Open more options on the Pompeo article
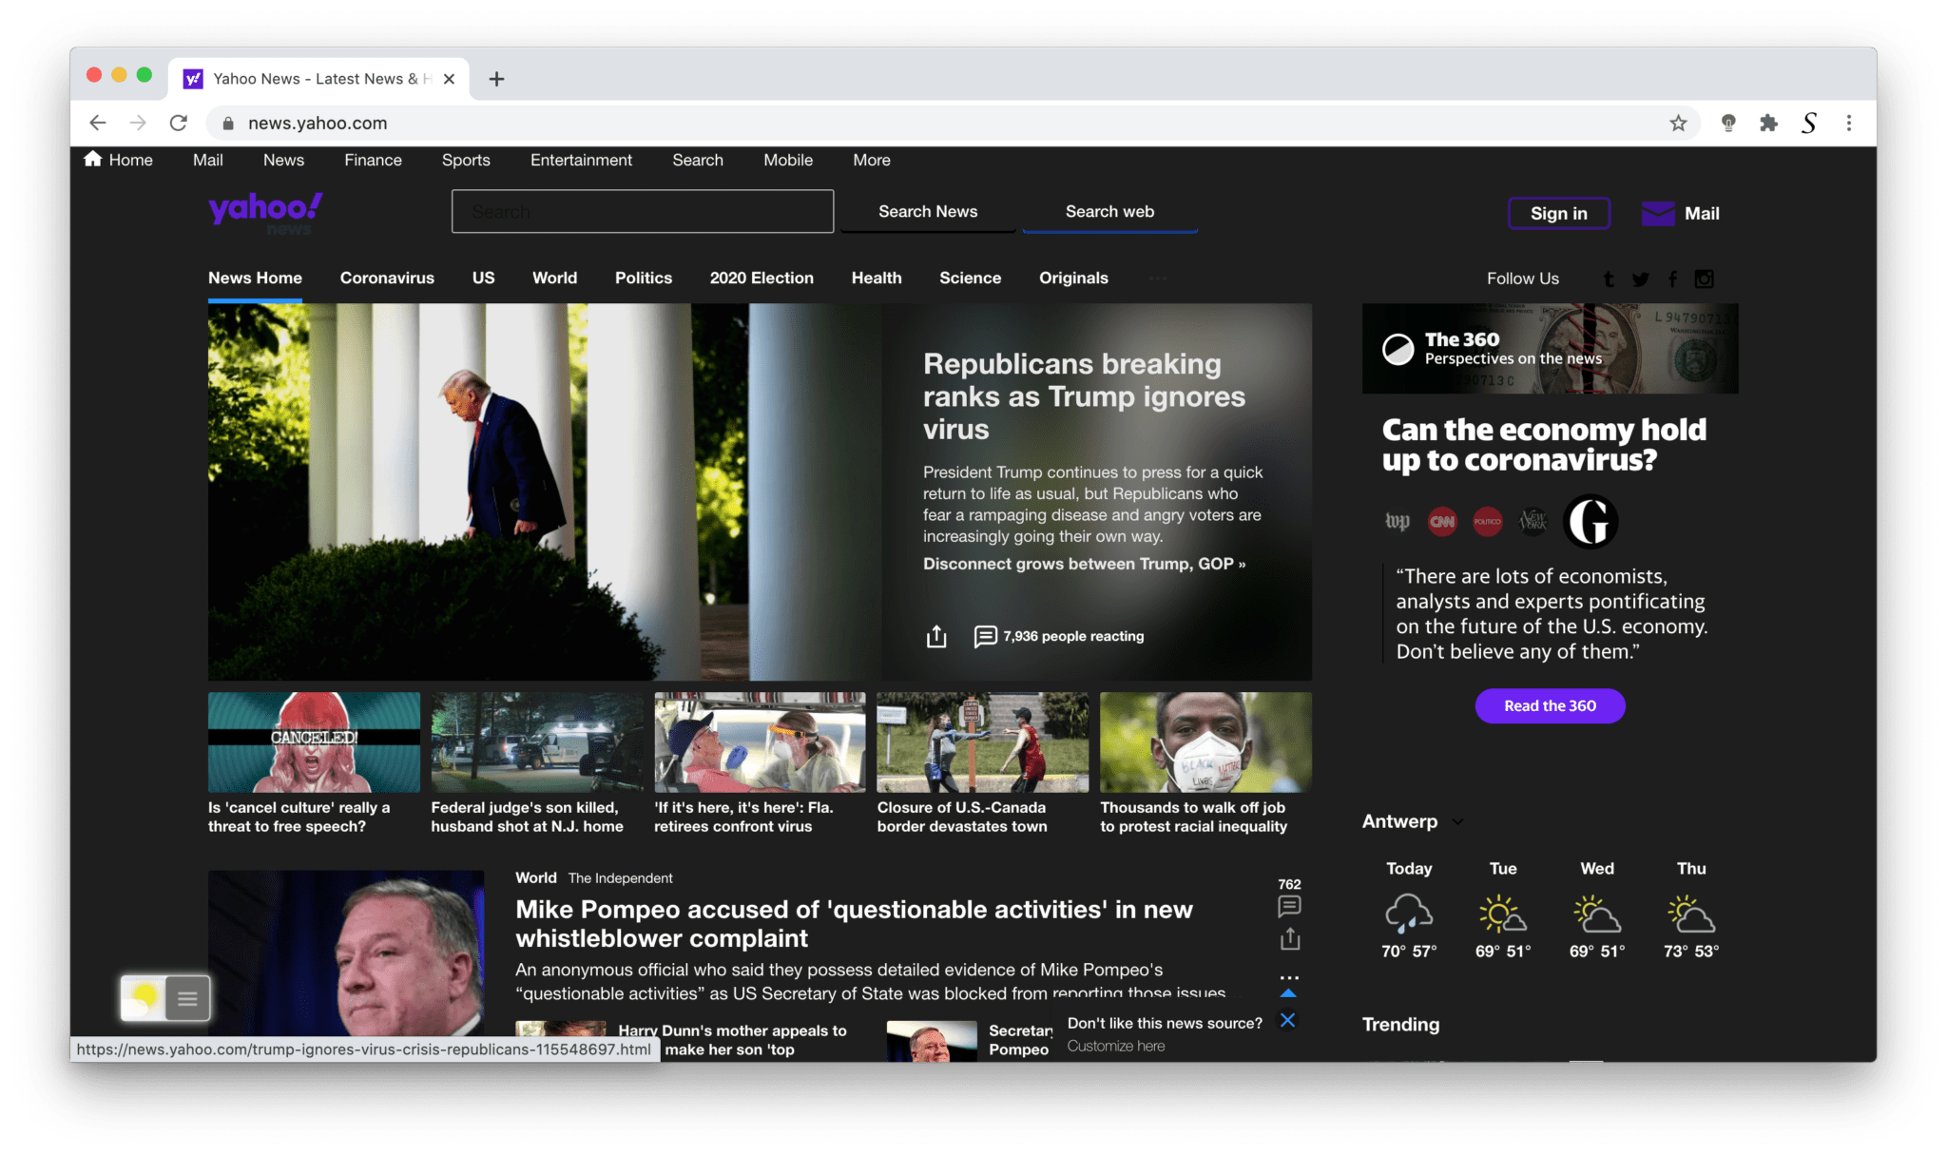 pyautogui.click(x=1289, y=976)
